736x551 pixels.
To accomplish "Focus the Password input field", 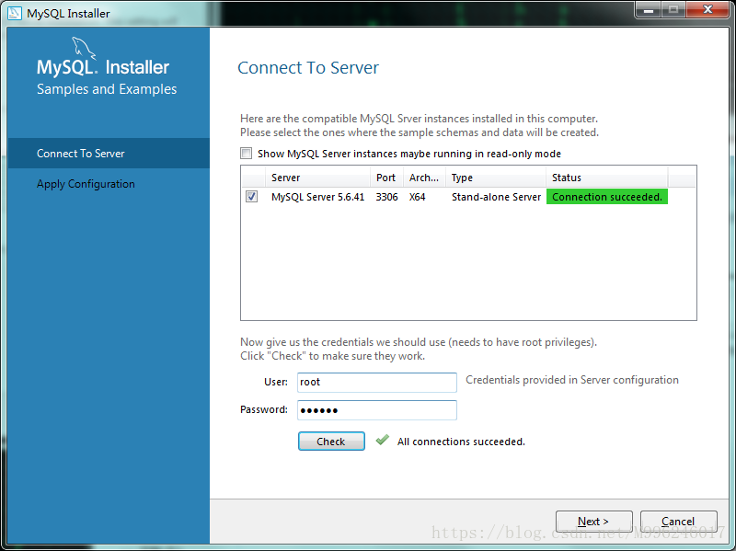I will click(377, 410).
